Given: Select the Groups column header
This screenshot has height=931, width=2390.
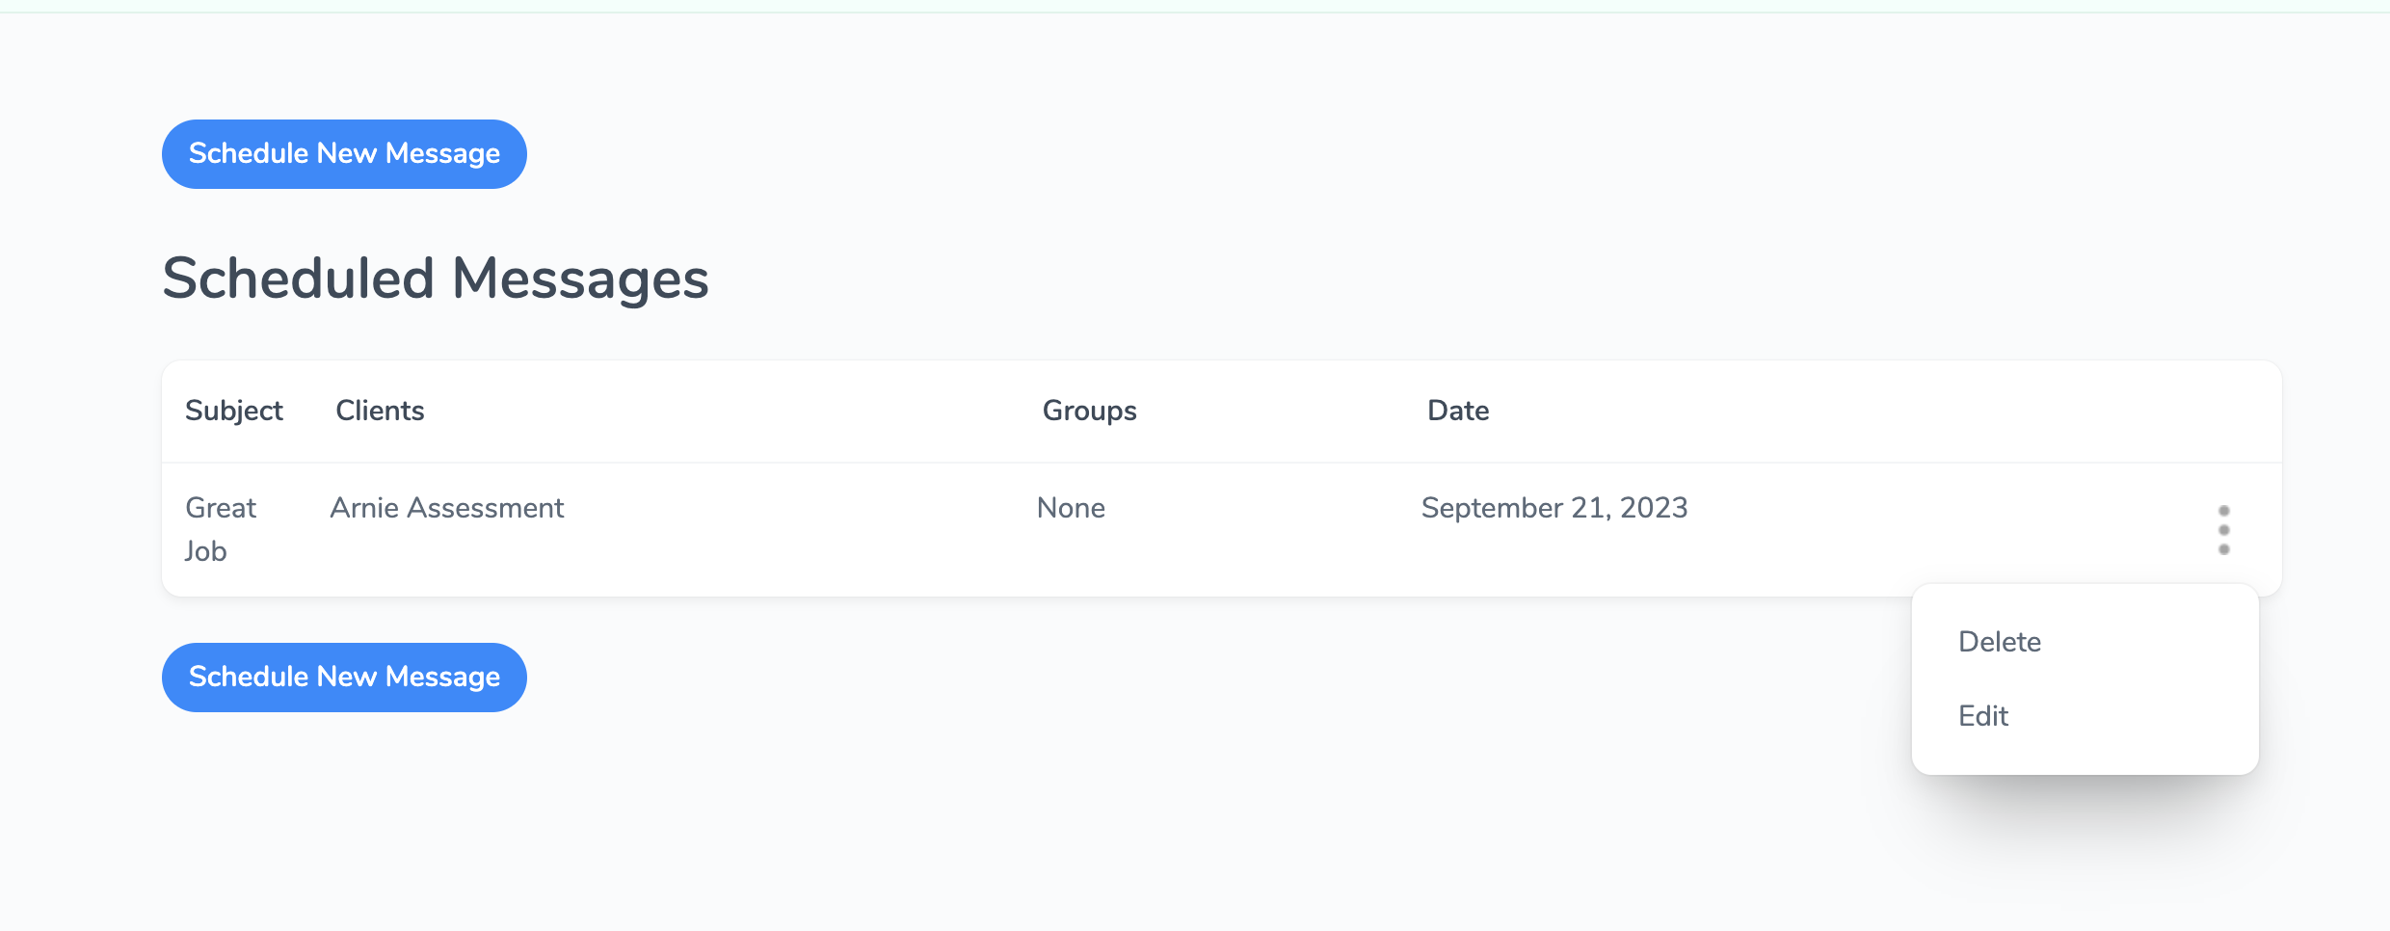Looking at the screenshot, I should [x=1090, y=412].
